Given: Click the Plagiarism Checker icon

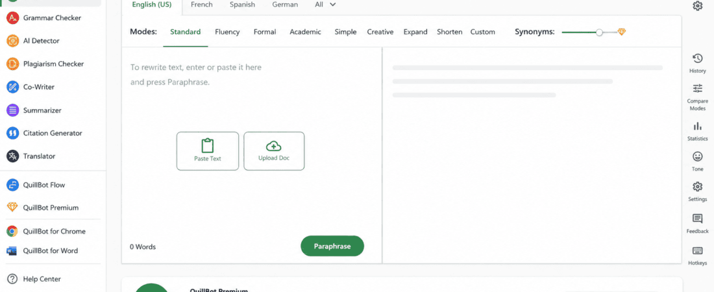Looking at the screenshot, I should click(12, 64).
